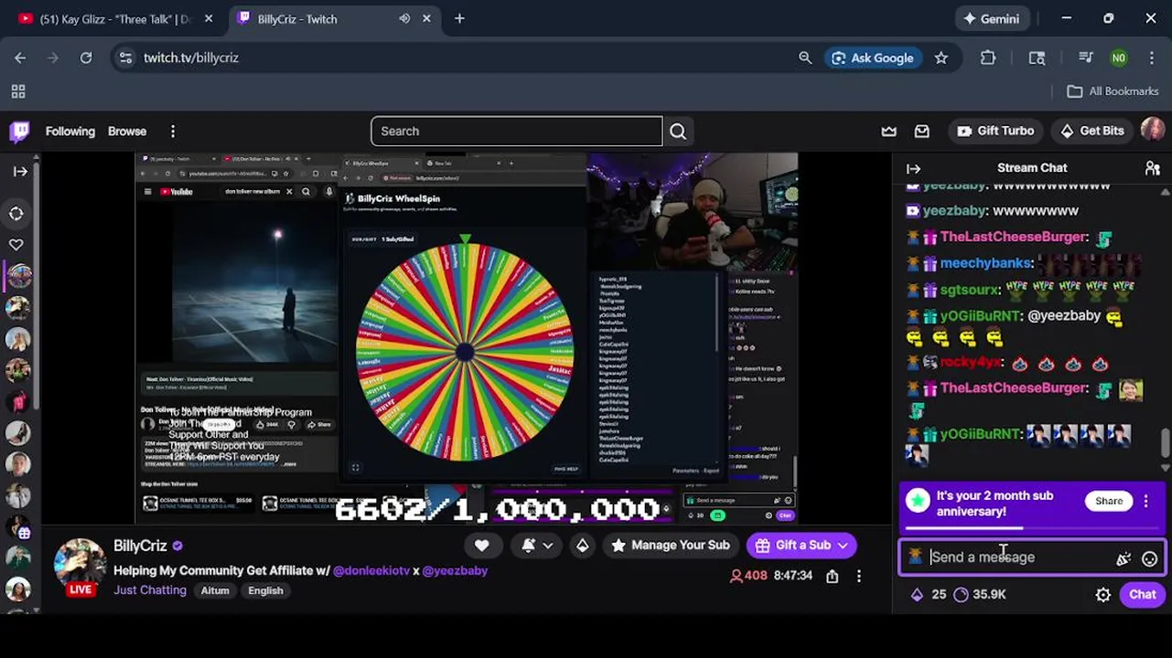
Task: Open chat community users list
Action: point(1153,168)
